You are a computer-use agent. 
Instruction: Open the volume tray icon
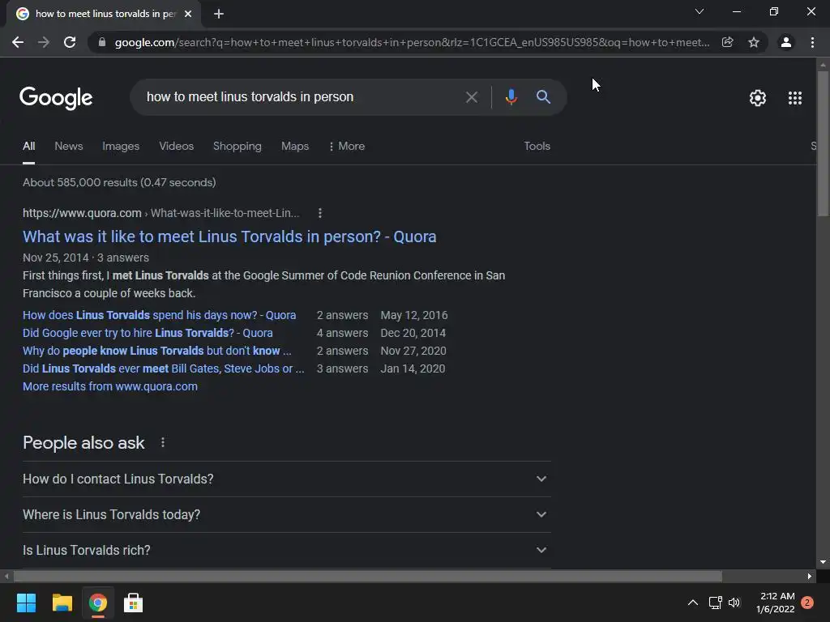(734, 603)
